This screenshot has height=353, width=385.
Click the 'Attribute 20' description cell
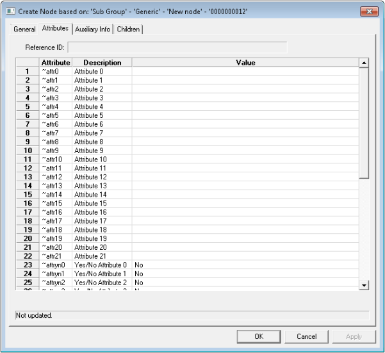pyautogui.click(x=102, y=247)
